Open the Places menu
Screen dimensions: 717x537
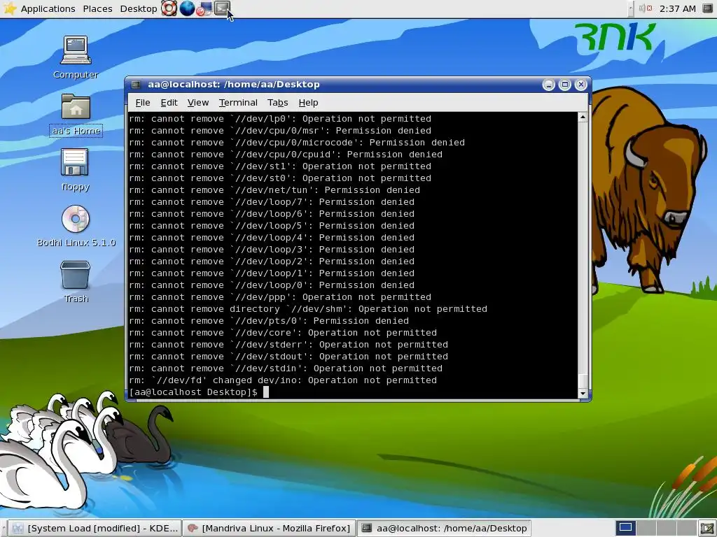pos(97,8)
